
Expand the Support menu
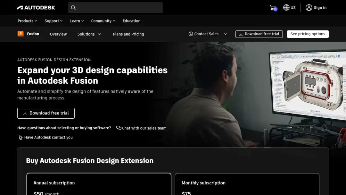coord(54,21)
